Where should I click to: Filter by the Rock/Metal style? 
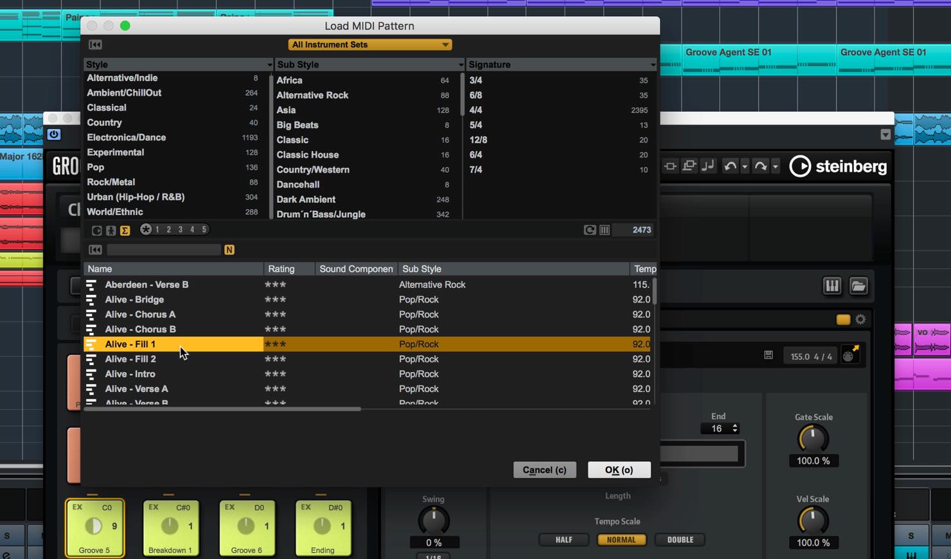pyautogui.click(x=172, y=182)
